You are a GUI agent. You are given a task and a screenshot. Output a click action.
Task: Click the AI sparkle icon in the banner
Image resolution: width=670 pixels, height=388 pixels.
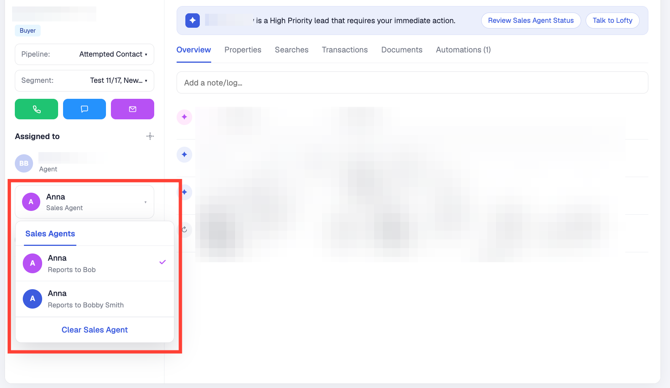click(193, 21)
